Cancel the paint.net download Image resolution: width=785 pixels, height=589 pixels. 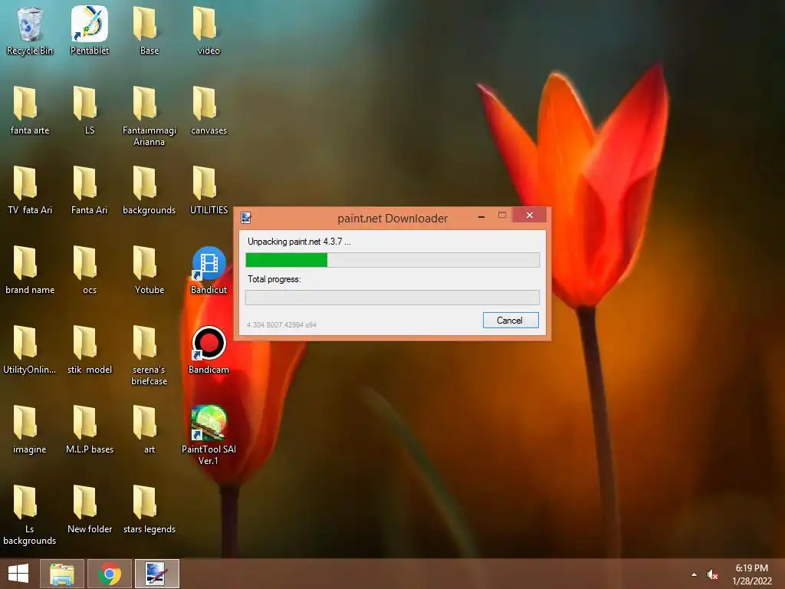(510, 321)
